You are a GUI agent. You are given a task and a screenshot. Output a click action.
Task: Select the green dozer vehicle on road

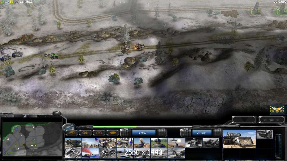[54, 56]
